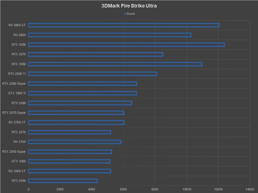This screenshot has height=193, width=258.
Task: Click the plain RTX 2080 score bar
Action: coord(80,103)
